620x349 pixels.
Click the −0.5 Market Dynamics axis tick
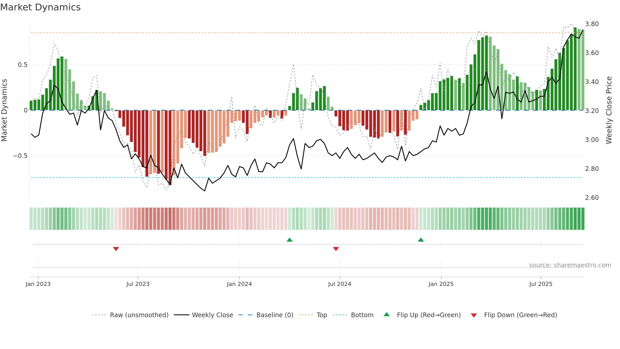click(x=20, y=156)
